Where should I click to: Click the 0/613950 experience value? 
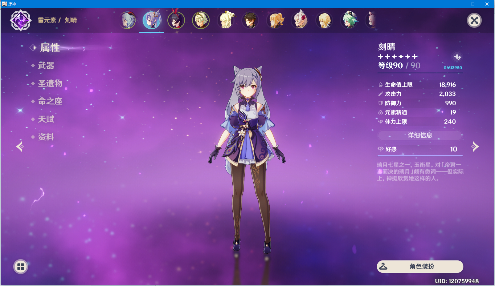pos(453,68)
